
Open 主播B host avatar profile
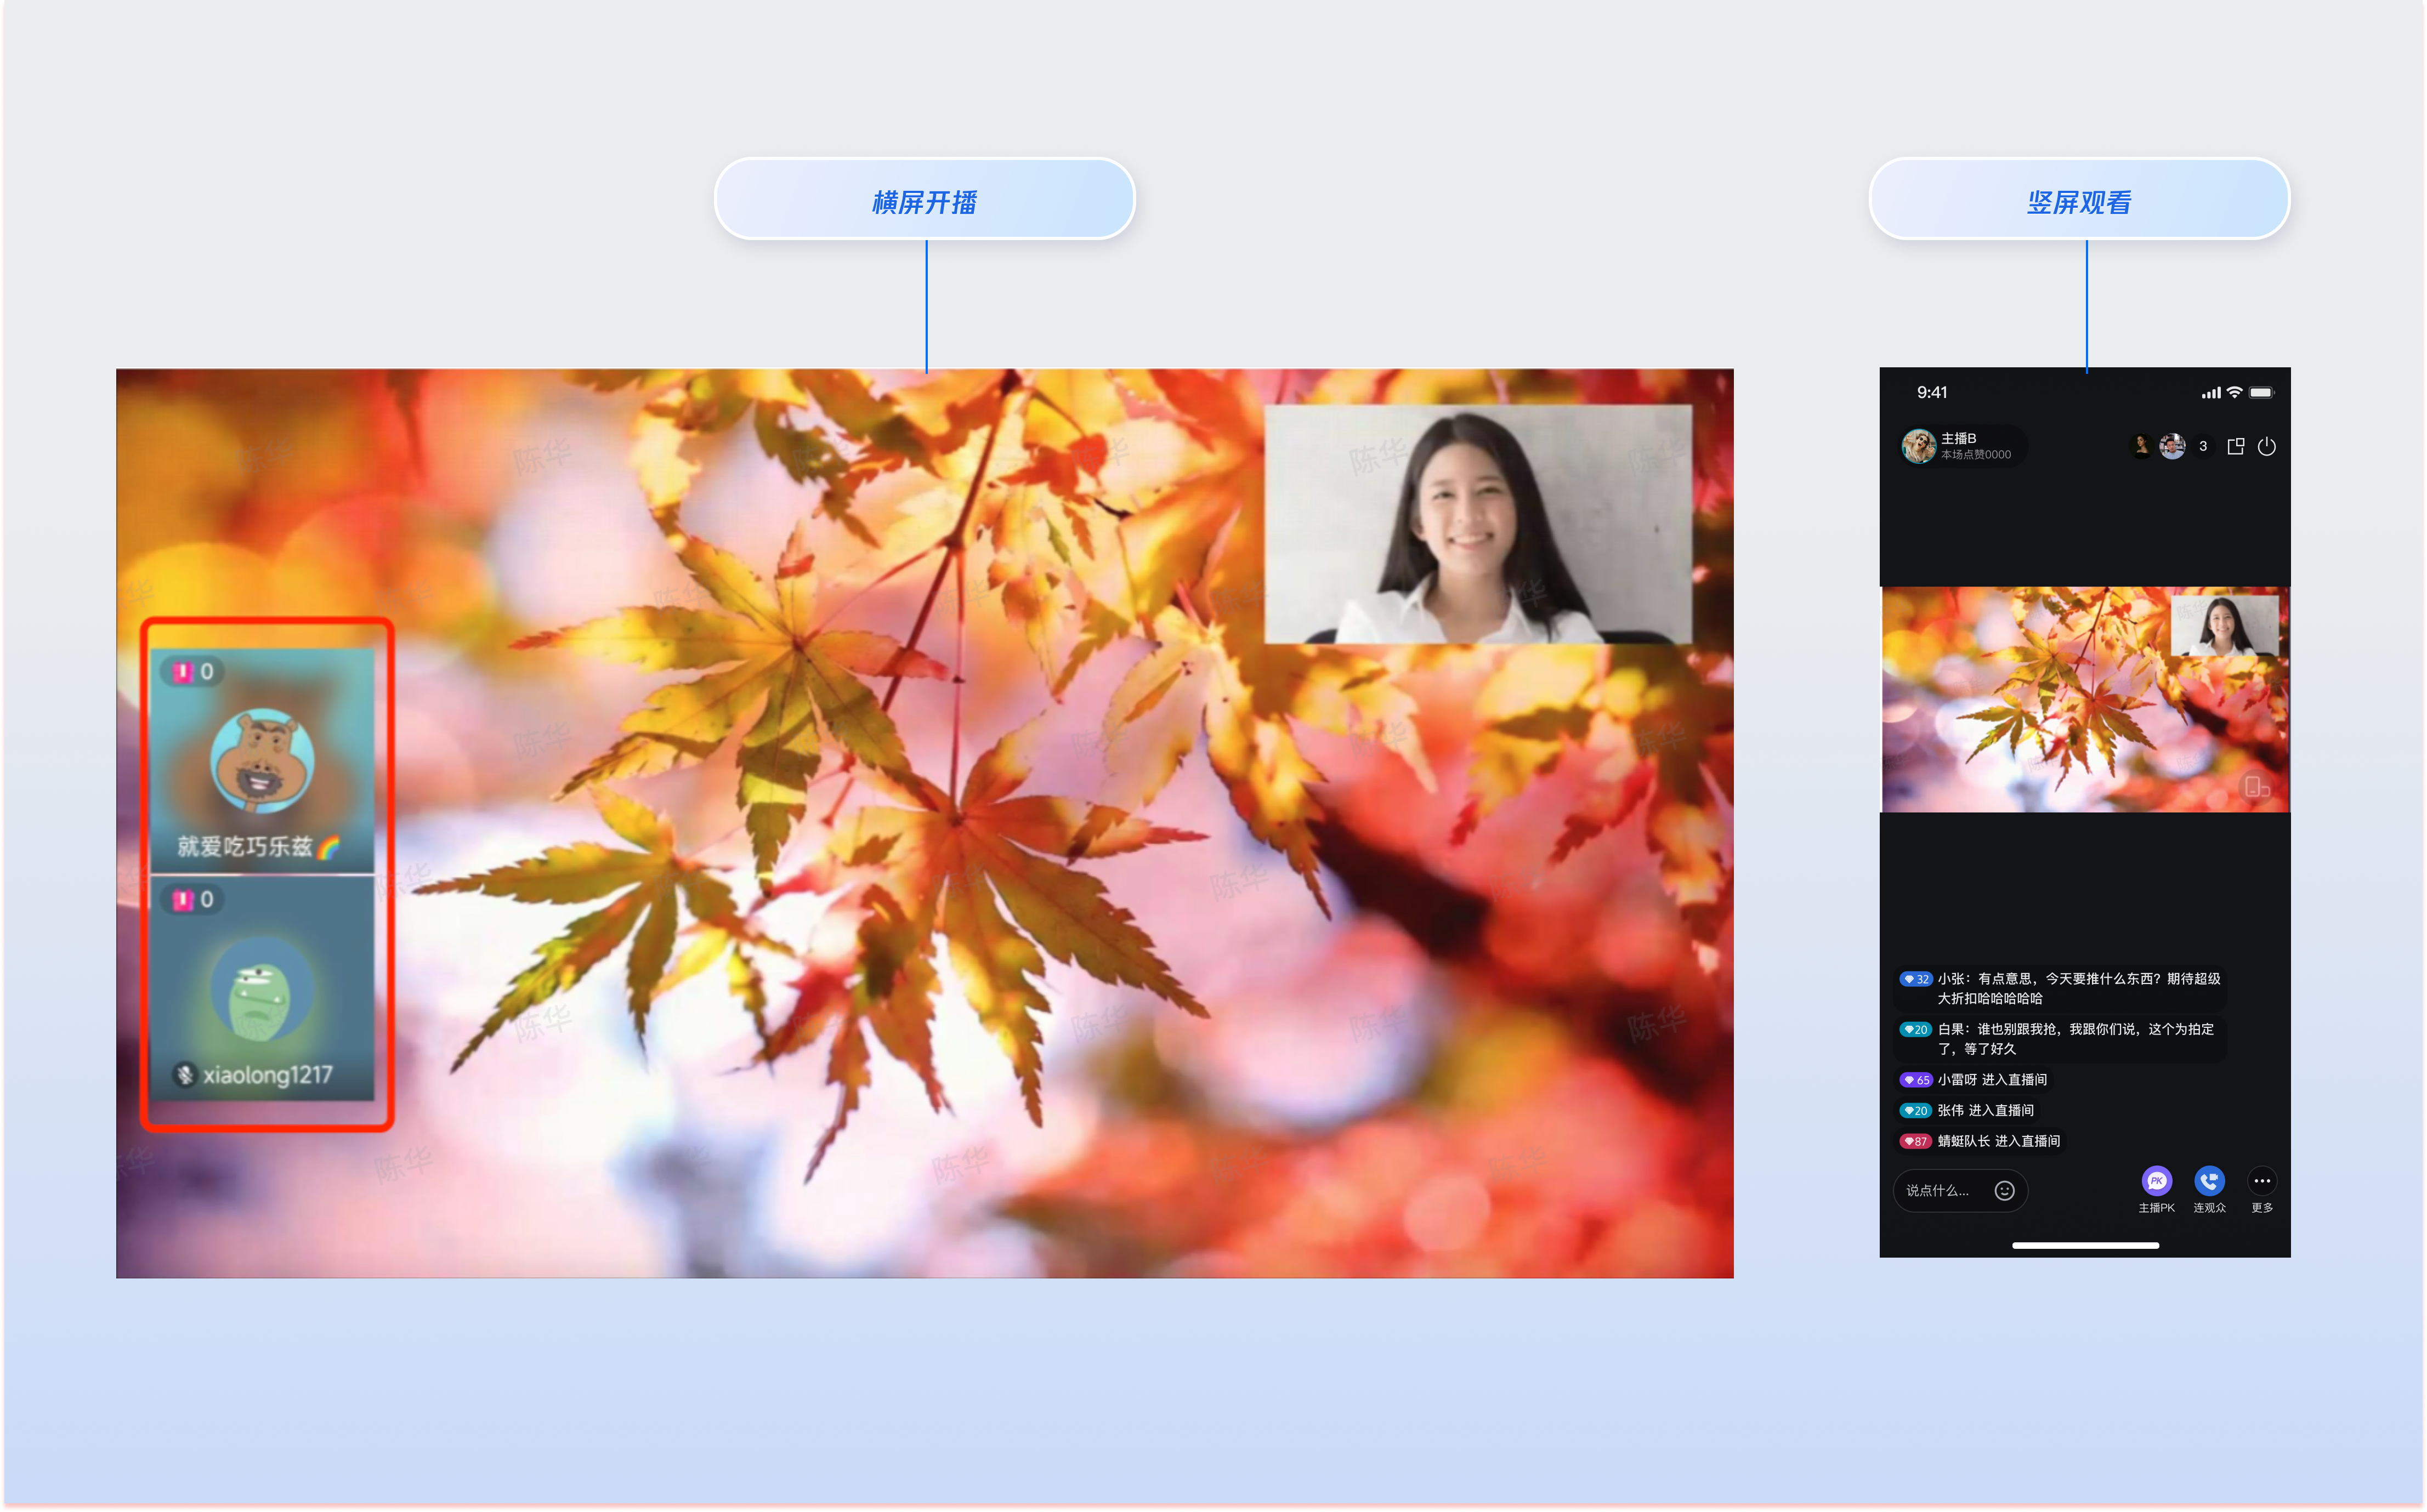coord(1918,446)
